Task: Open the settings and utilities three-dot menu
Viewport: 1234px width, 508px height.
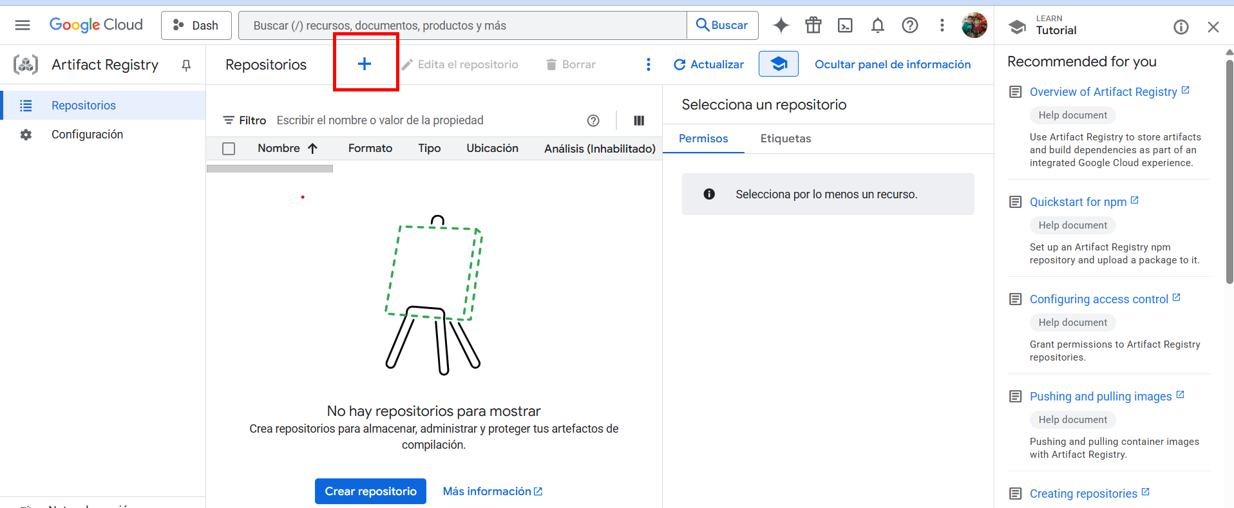Action: pos(942,25)
